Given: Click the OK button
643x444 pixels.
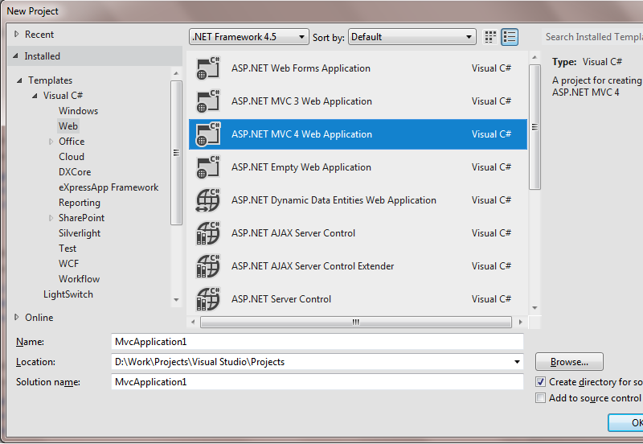Looking at the screenshot, I should (x=625, y=422).
